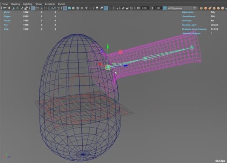Viewport: 227px width, 163px height.
Task: Toggle the Safe Action display
Action: click(x=54, y=8)
